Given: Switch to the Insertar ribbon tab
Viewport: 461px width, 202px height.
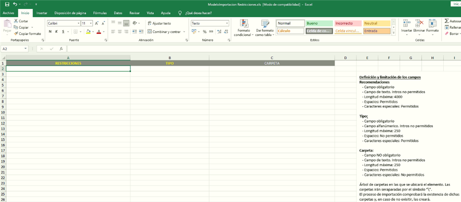Looking at the screenshot, I should coord(42,13).
